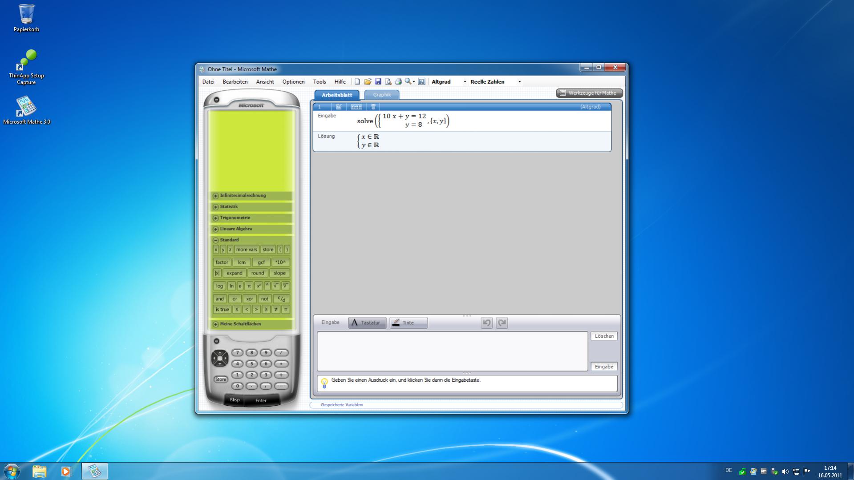
Task: Collapse the number pad with the minus button
Action: 217,341
